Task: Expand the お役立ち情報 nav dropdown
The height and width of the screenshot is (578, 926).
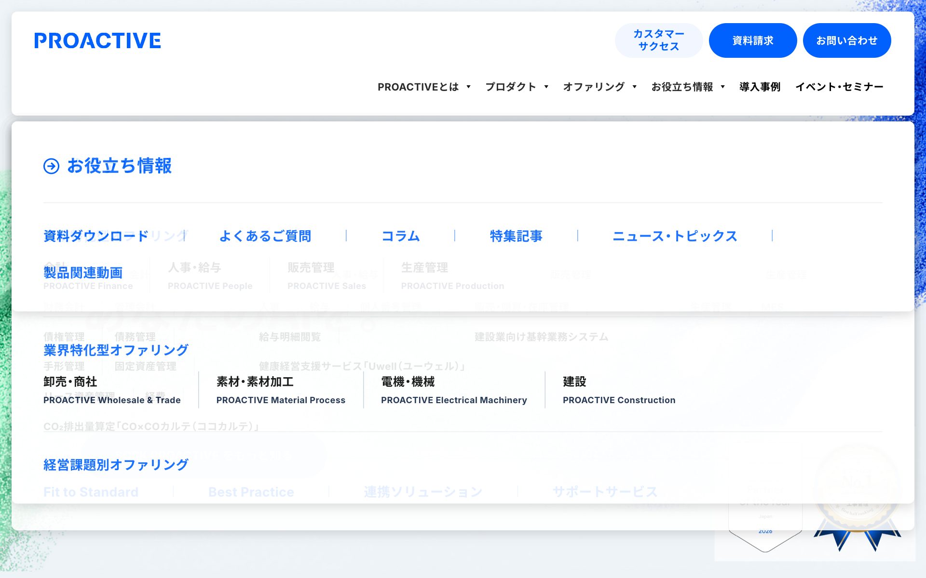Action: [688, 87]
